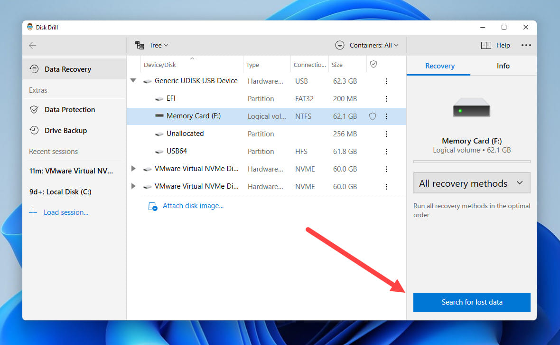Close the Disk Drill window
560x345 pixels.
click(526, 27)
